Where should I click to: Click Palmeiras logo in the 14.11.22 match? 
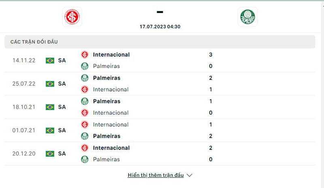tap(85, 66)
